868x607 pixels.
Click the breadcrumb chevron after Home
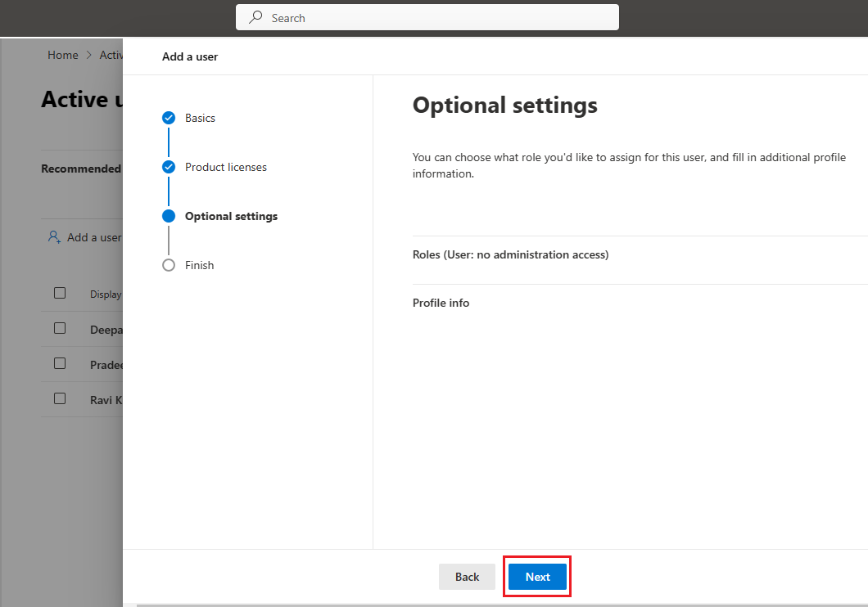click(88, 56)
